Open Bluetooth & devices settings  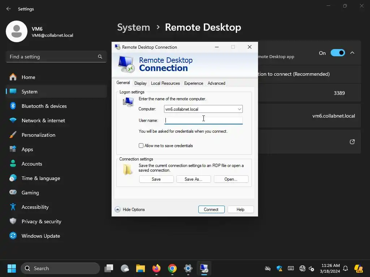pos(56,106)
